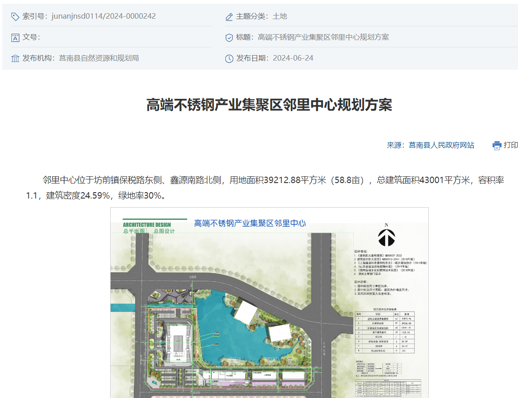The image size is (518, 398).
Task: Click the ARCHITECTURE DESIGN label in the drawing
Action: tap(147, 225)
